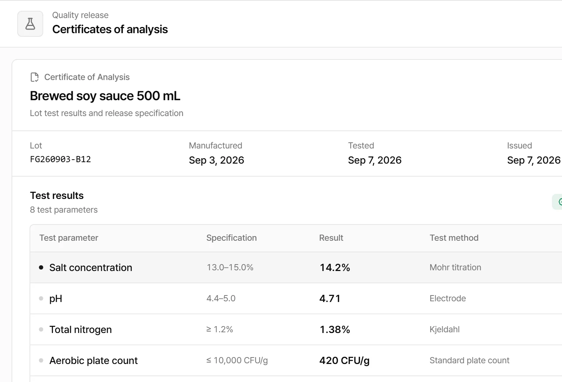Click the green status badge beside Test results
Screen dimensions: 562x382
[x=557, y=202]
